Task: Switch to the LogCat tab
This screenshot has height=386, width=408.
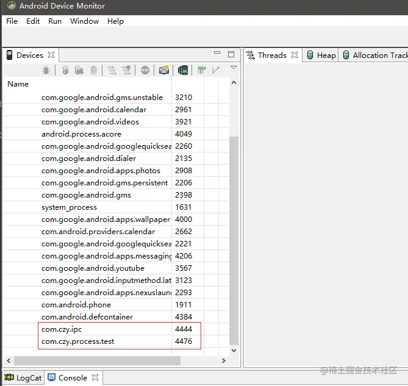Action: click(23, 377)
